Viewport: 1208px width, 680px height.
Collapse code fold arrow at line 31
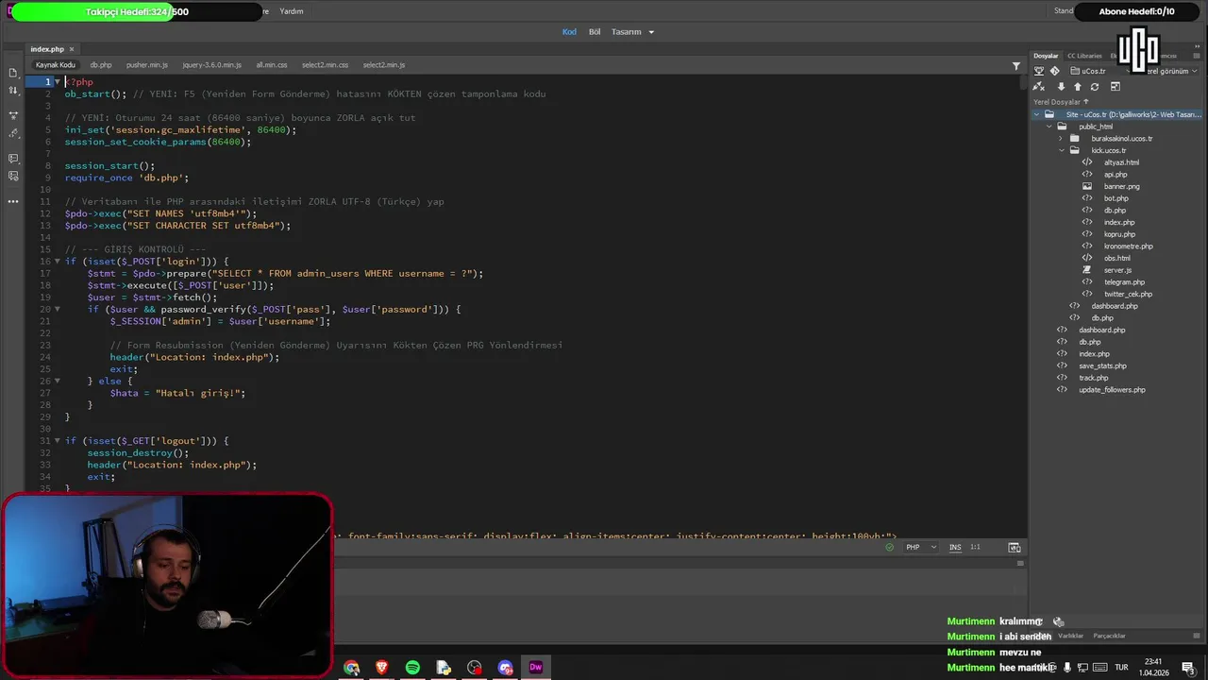point(57,441)
